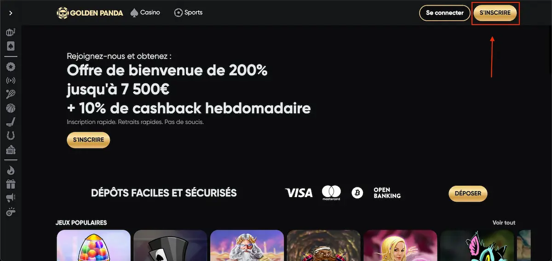Open the gift box promotions icon

point(11,184)
